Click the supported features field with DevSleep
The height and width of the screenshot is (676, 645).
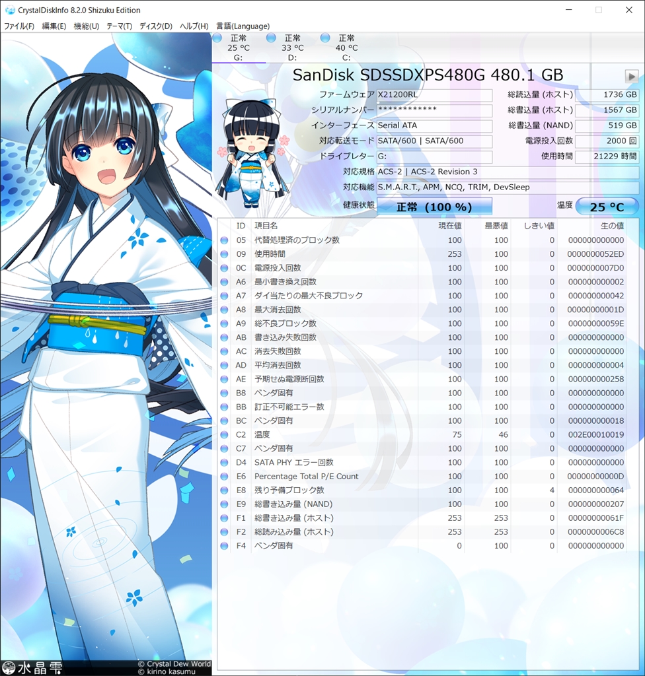coord(508,187)
